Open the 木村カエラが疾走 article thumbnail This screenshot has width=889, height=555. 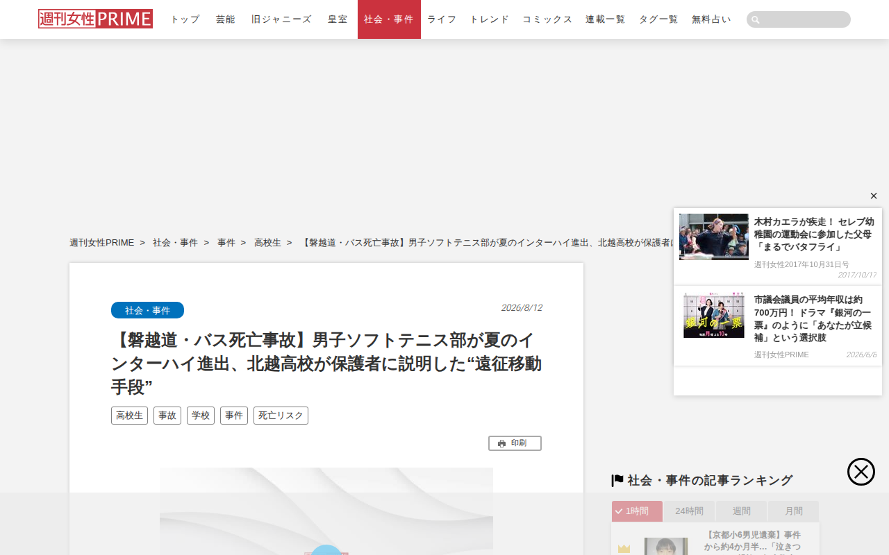click(714, 237)
